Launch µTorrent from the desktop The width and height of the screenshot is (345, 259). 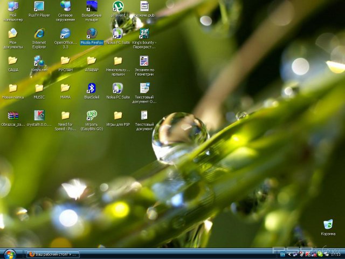click(118, 6)
